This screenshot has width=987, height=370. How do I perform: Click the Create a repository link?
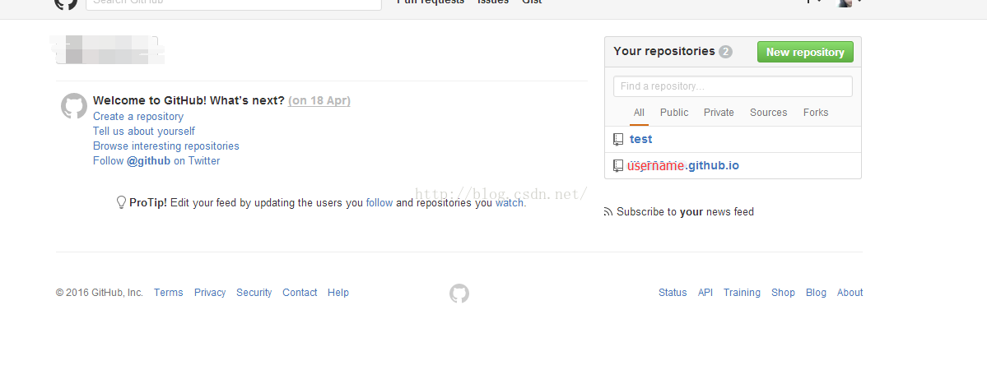coord(138,117)
